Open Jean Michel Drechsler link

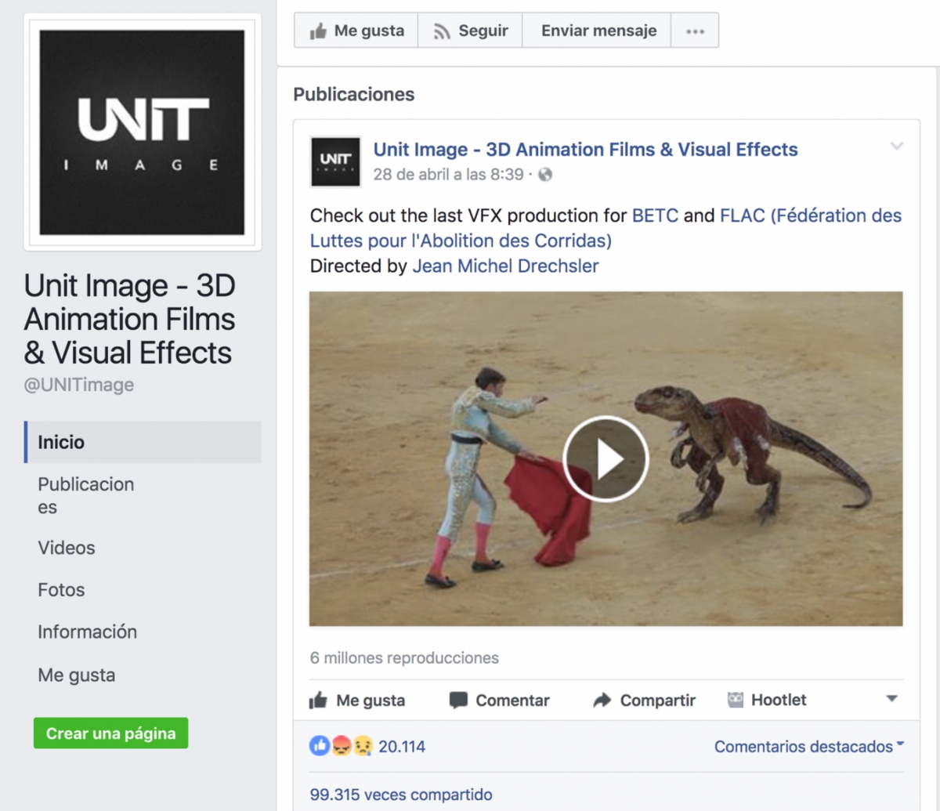pos(505,266)
